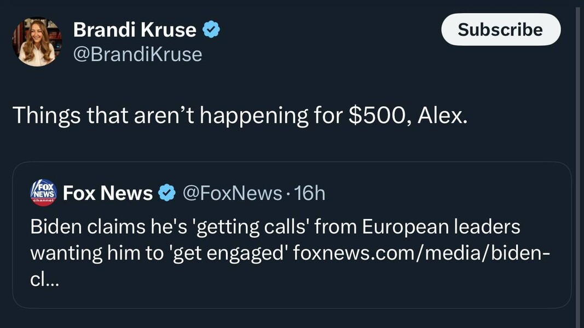Click the verified badge beside Brandi Kruse
The width and height of the screenshot is (584, 328).
coord(211,30)
